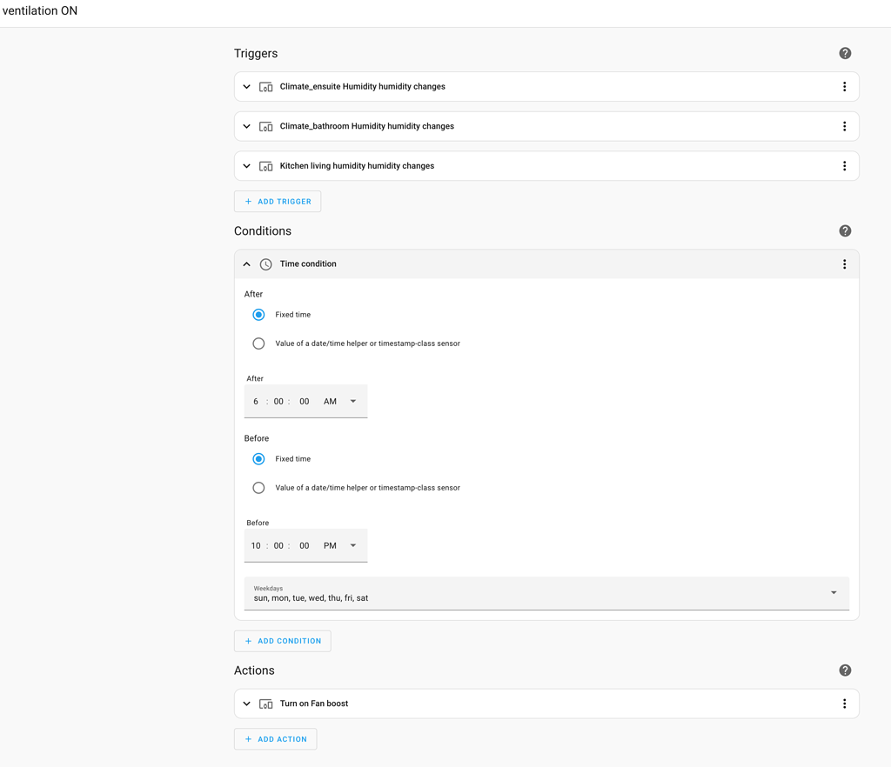Click the help icon next to Actions
This screenshot has width=891, height=767.
pos(845,670)
